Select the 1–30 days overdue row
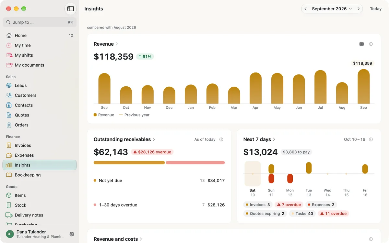This screenshot has width=389, height=243. tap(159, 205)
